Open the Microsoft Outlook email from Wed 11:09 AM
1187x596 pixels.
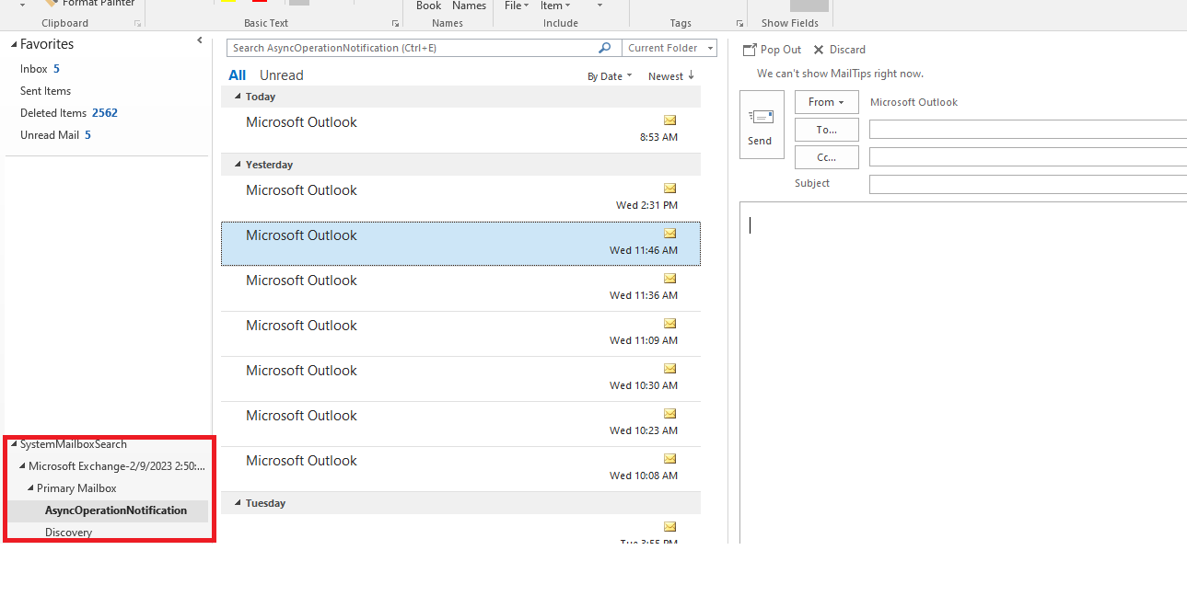[x=460, y=334]
